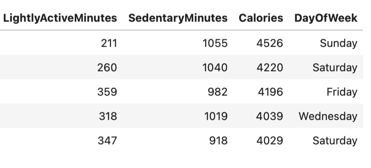Click the sedentary minutes cell 1055

(215, 43)
